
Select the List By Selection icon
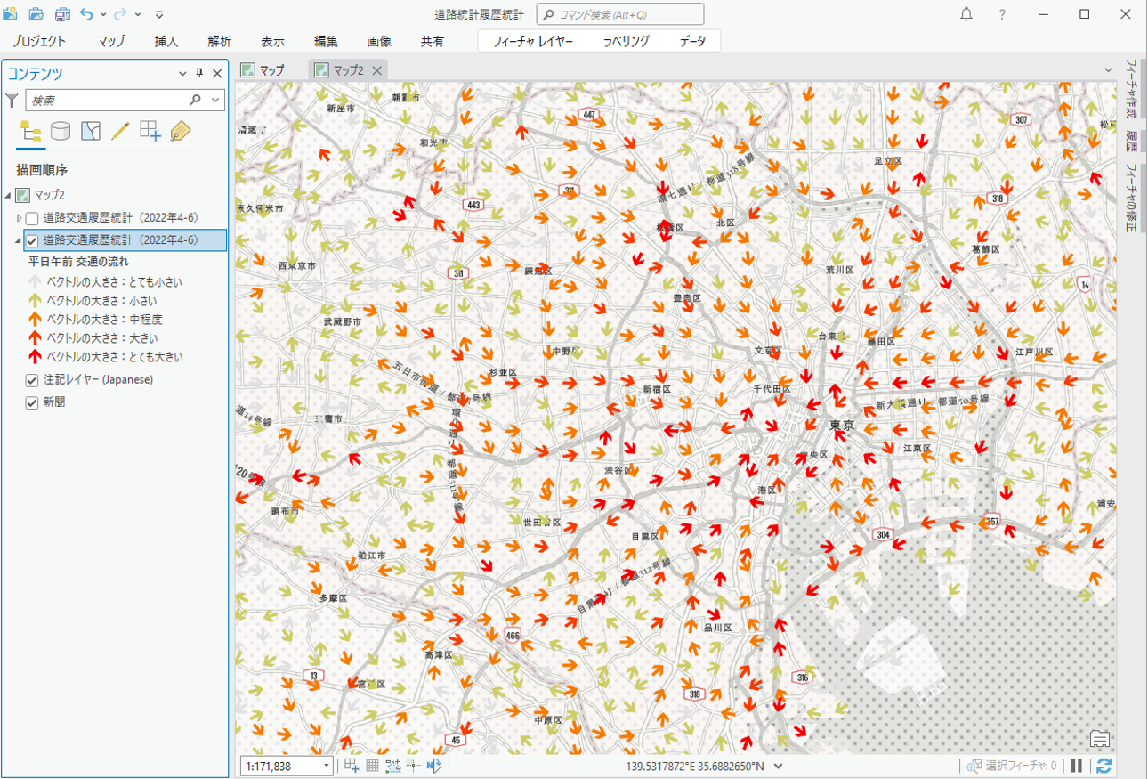point(90,132)
